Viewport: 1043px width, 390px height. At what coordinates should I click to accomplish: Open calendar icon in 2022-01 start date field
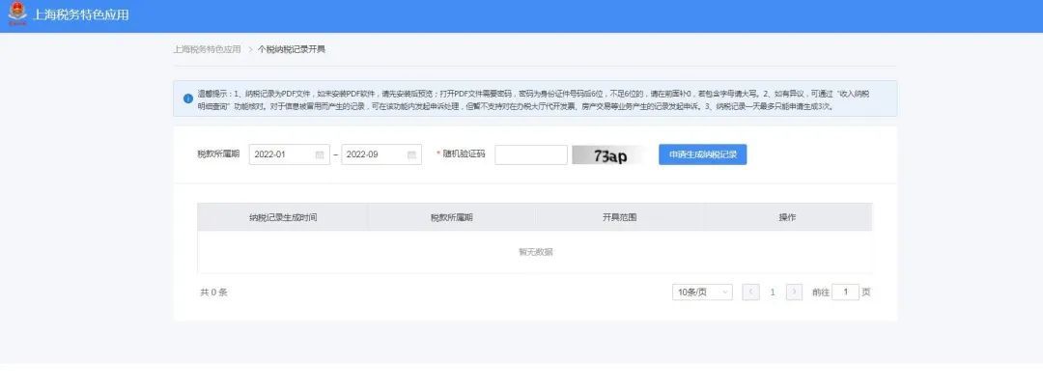[x=320, y=154]
